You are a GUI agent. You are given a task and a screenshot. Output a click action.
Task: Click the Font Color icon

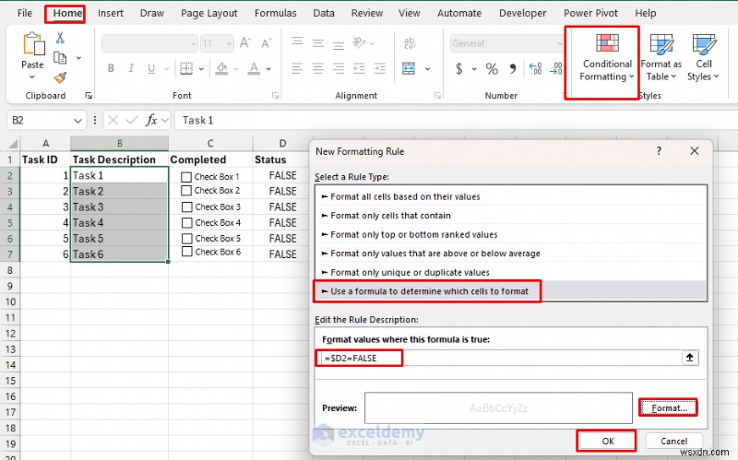(x=255, y=68)
